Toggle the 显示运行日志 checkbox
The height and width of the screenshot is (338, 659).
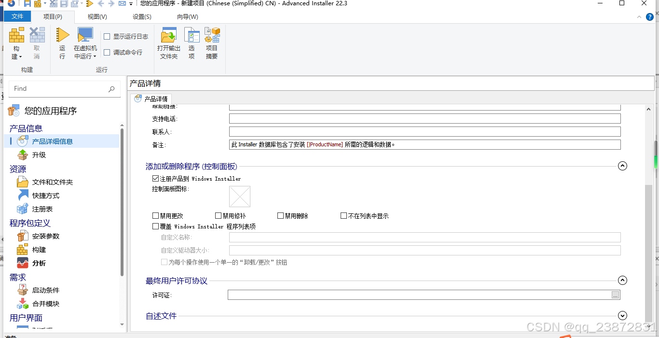pos(107,37)
